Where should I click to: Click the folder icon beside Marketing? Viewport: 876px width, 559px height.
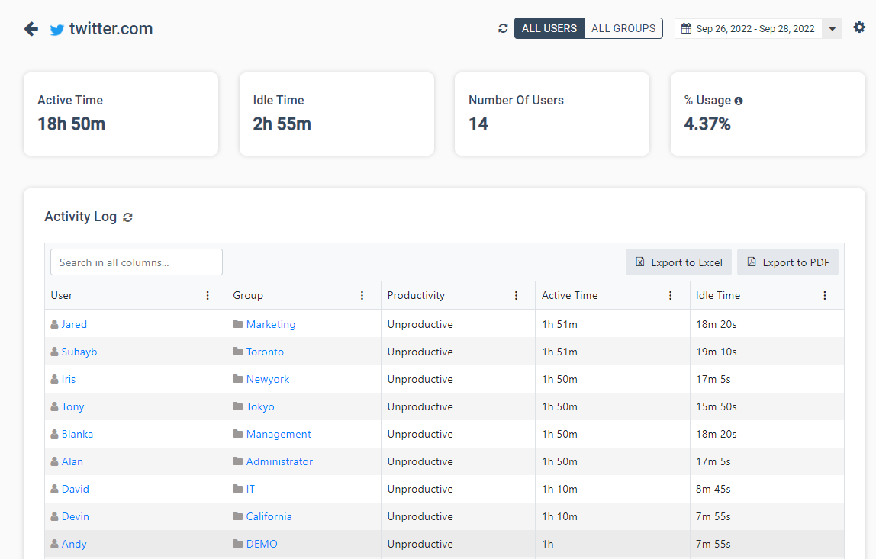(238, 324)
